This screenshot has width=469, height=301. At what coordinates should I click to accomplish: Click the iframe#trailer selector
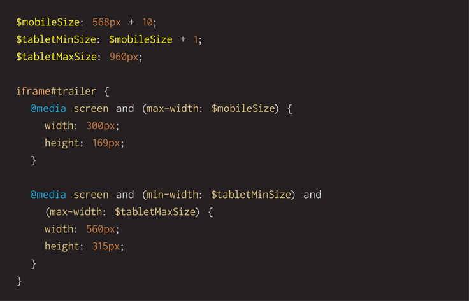pos(56,92)
